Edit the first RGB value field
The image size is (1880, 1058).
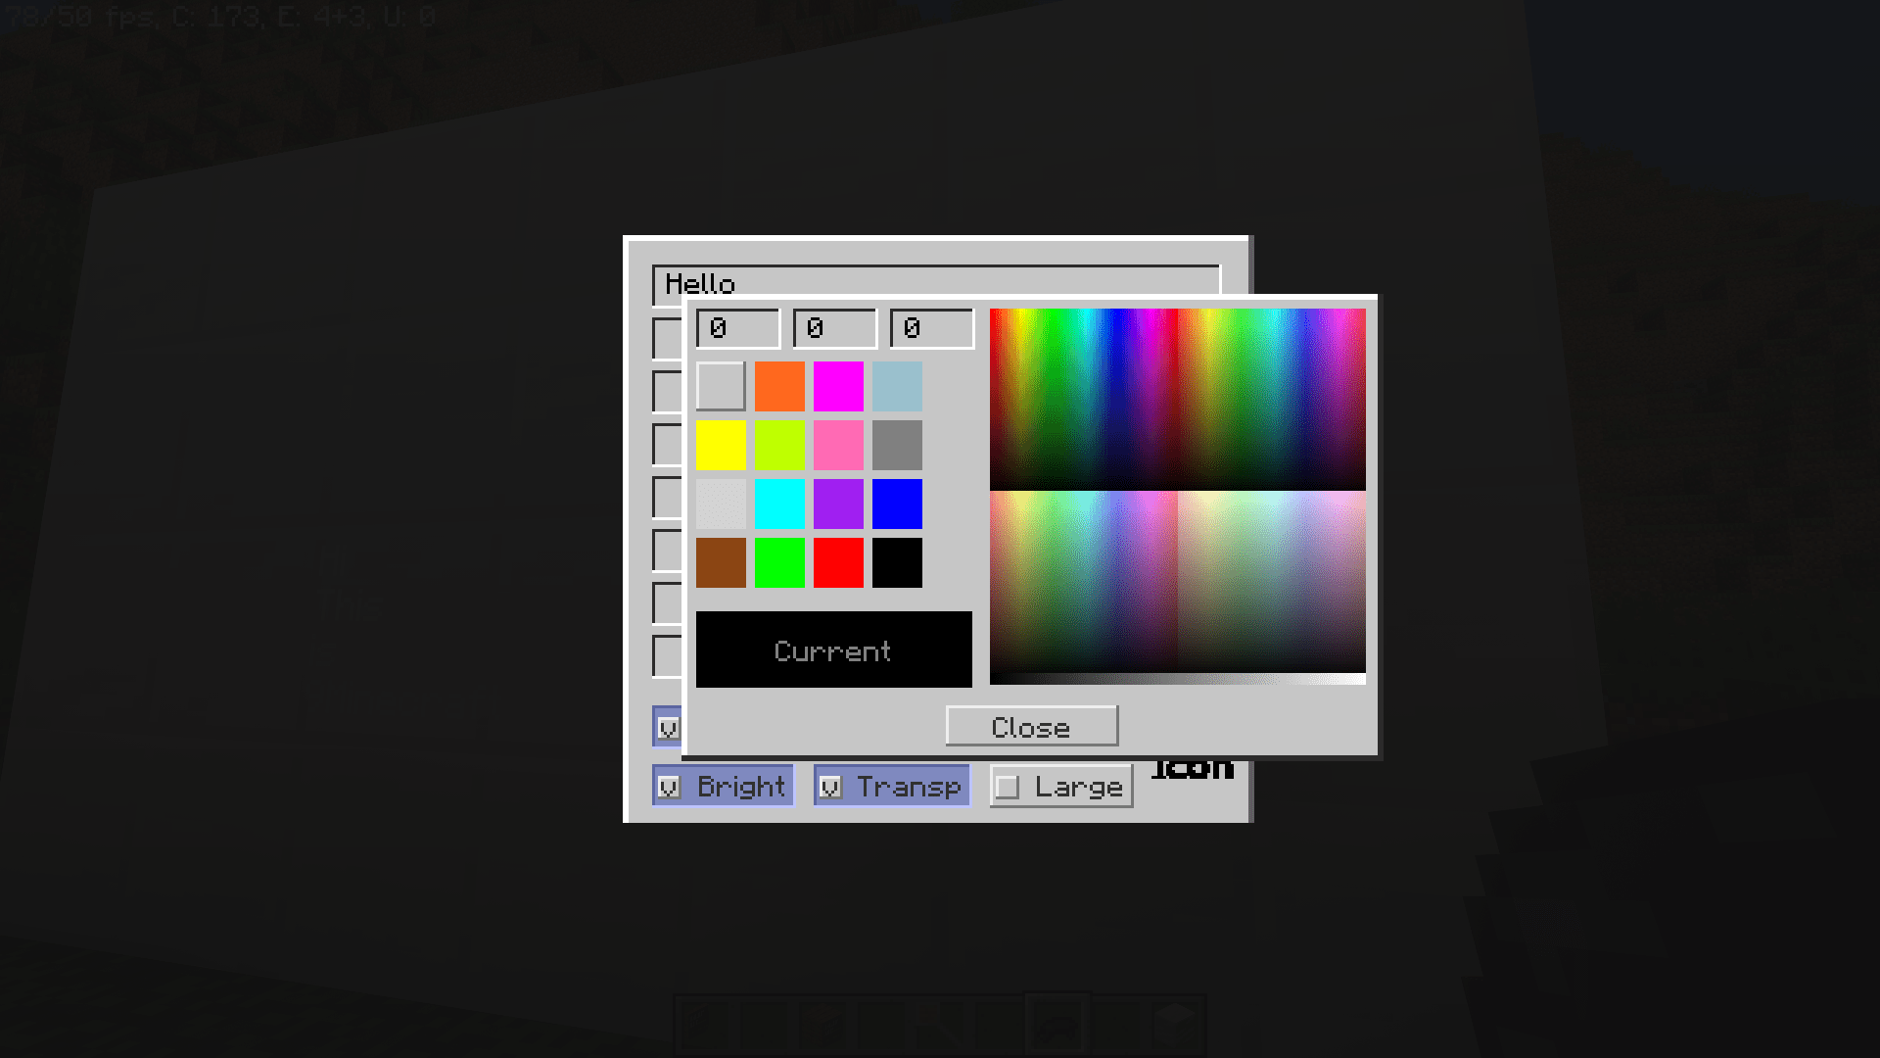(x=736, y=327)
